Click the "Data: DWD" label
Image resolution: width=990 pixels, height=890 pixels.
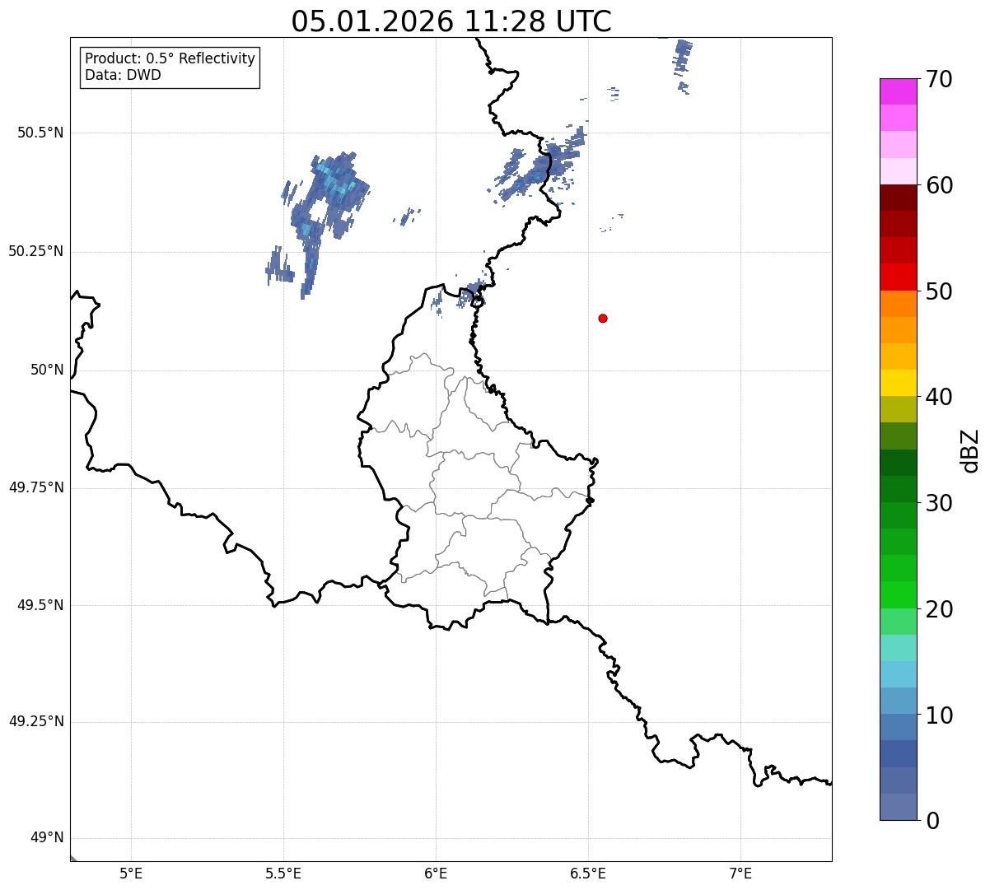pos(123,76)
